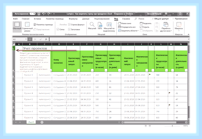
Task: Select column G header
Action: pos(100,44)
